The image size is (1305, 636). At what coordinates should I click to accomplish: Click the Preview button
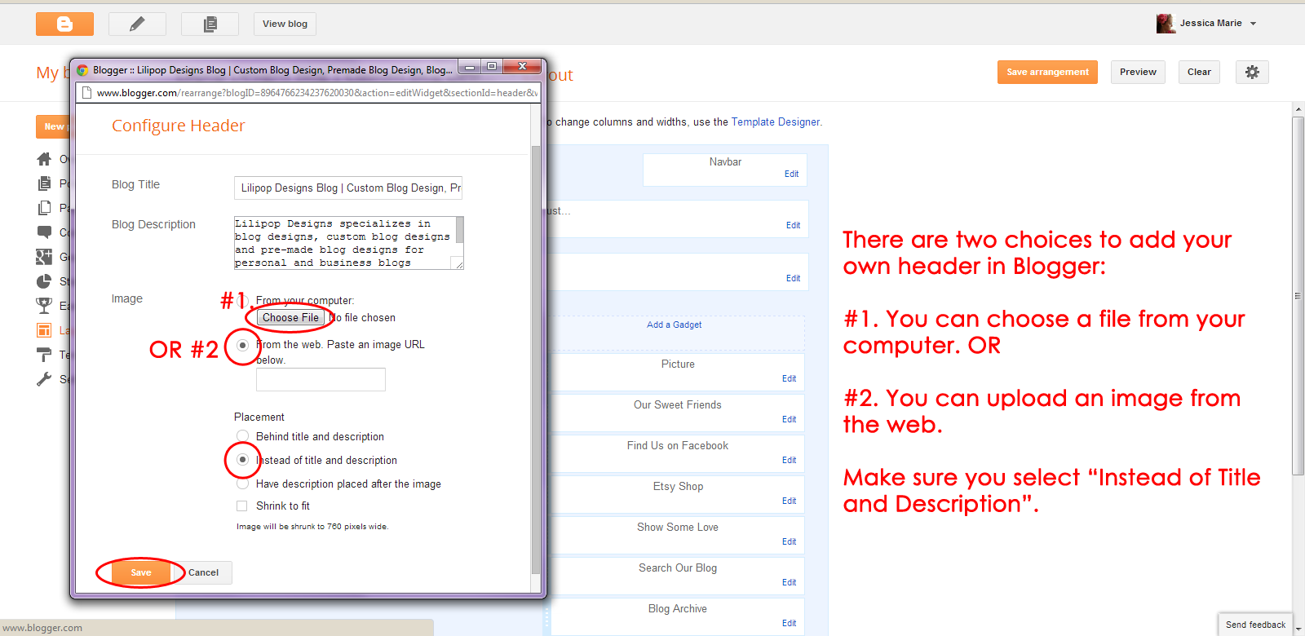click(1138, 72)
